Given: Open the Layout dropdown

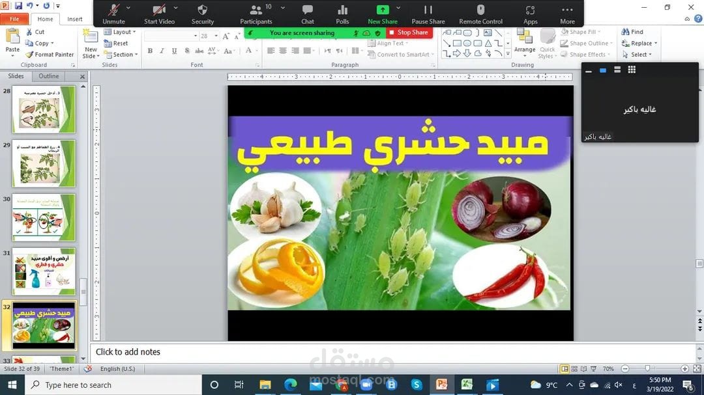Looking at the screenshot, I should point(120,32).
